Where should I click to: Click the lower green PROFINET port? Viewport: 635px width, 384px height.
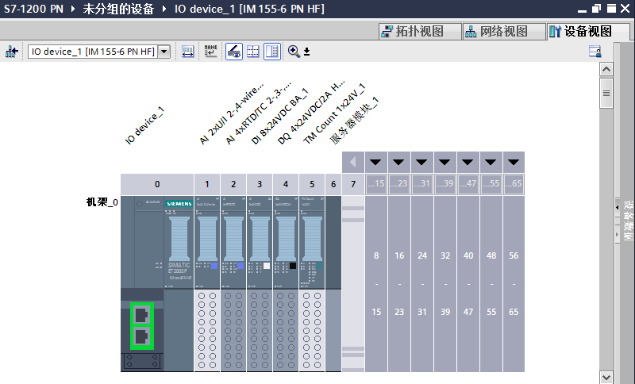coord(142,337)
